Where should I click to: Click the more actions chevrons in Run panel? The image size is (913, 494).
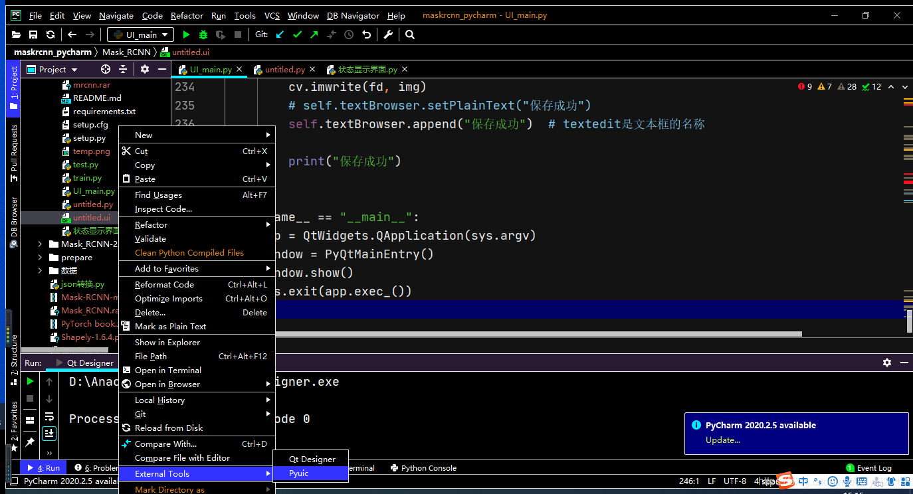tap(49, 453)
